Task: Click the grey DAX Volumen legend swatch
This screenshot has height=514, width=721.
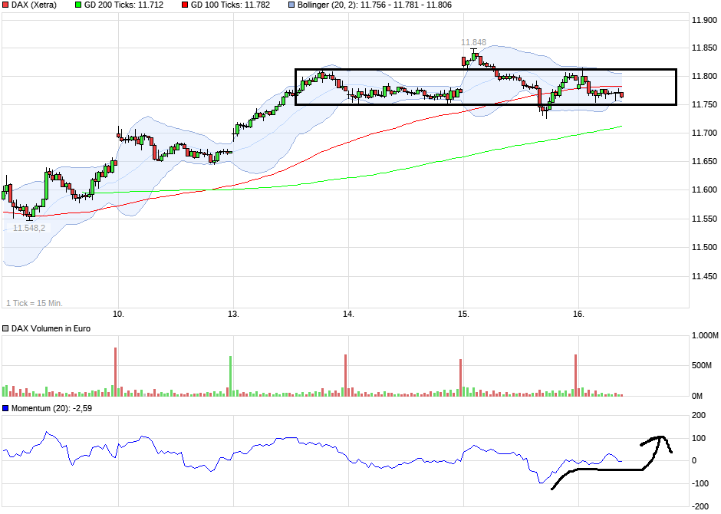Action: pos(5,328)
